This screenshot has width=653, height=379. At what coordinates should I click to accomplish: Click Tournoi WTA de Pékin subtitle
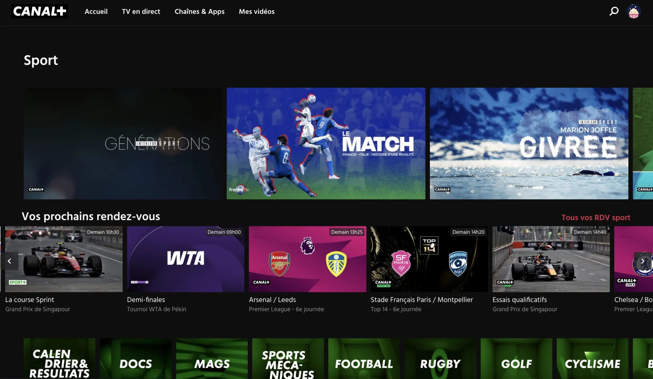[x=157, y=309]
